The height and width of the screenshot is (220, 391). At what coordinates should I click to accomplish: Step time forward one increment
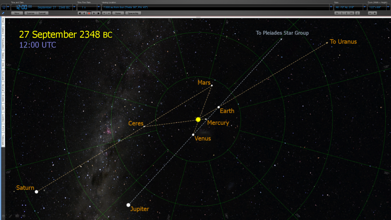coord(98,13)
